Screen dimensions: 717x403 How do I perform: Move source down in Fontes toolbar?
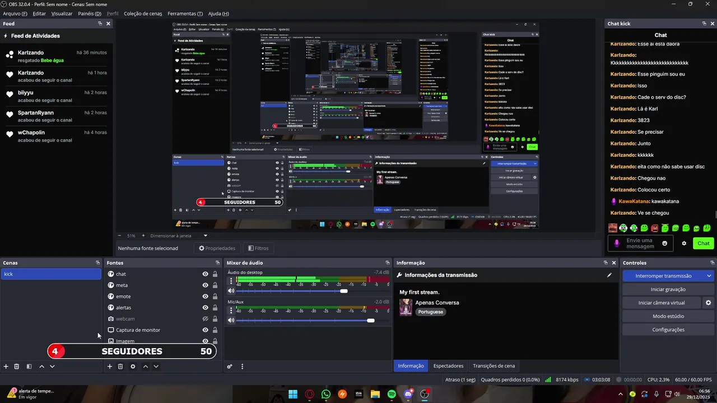[156, 367]
